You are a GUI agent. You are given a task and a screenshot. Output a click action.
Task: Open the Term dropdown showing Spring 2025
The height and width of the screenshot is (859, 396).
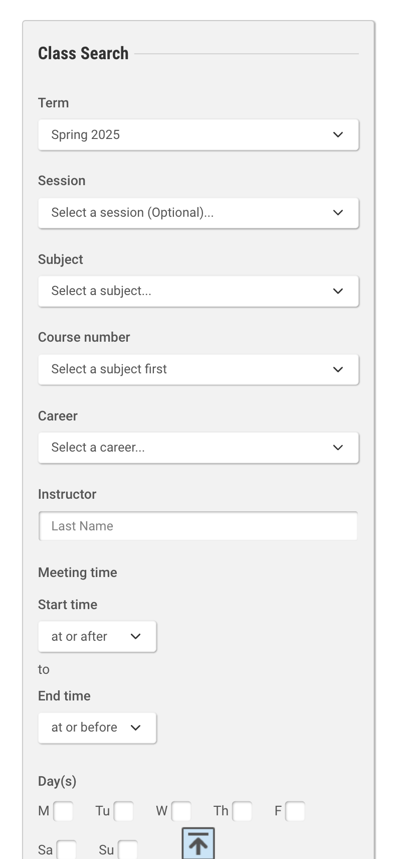[x=198, y=134]
